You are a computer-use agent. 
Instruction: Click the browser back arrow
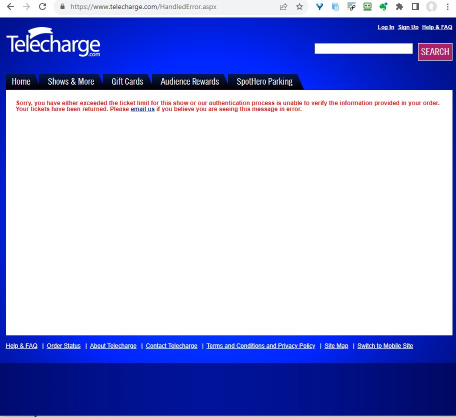10,7
